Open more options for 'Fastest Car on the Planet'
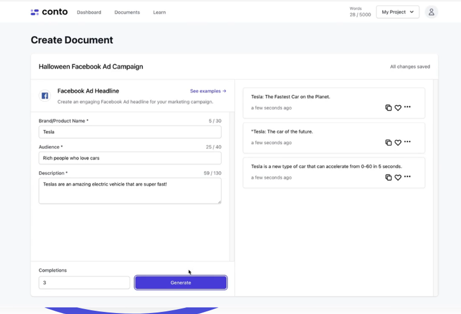Image resolution: width=461 pixels, height=314 pixels. click(x=407, y=107)
